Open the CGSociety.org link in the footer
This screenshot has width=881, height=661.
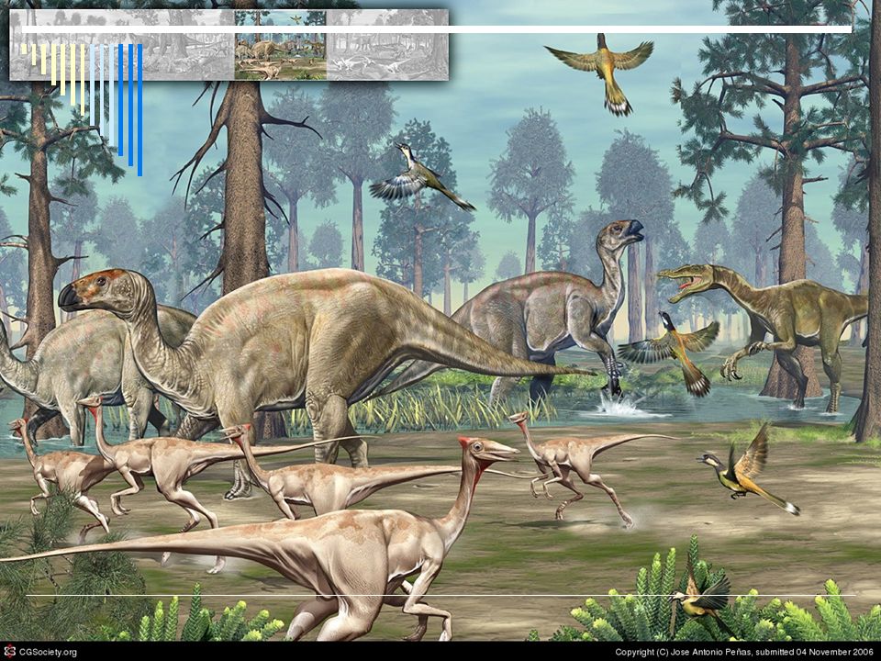[x=48, y=653]
